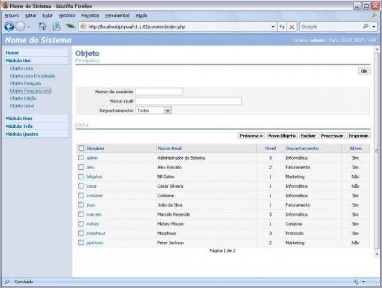The image size is (382, 288).
Task: Check the box for user pjackson
Action: [x=81, y=242]
